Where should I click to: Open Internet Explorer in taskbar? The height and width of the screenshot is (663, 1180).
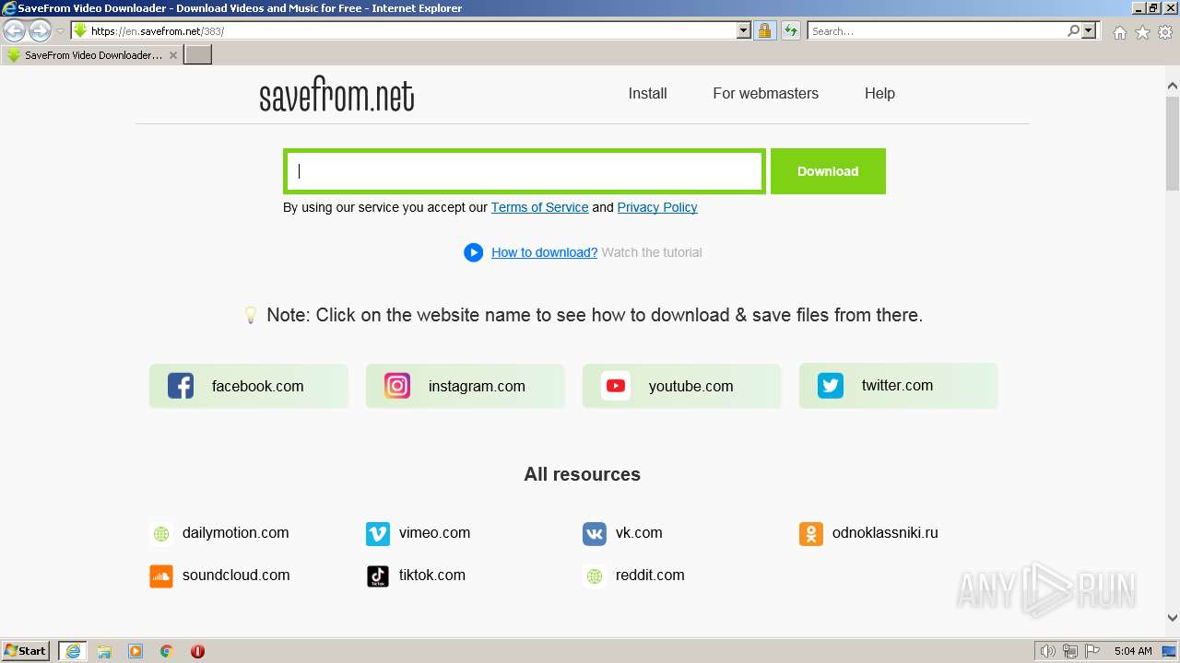click(73, 651)
